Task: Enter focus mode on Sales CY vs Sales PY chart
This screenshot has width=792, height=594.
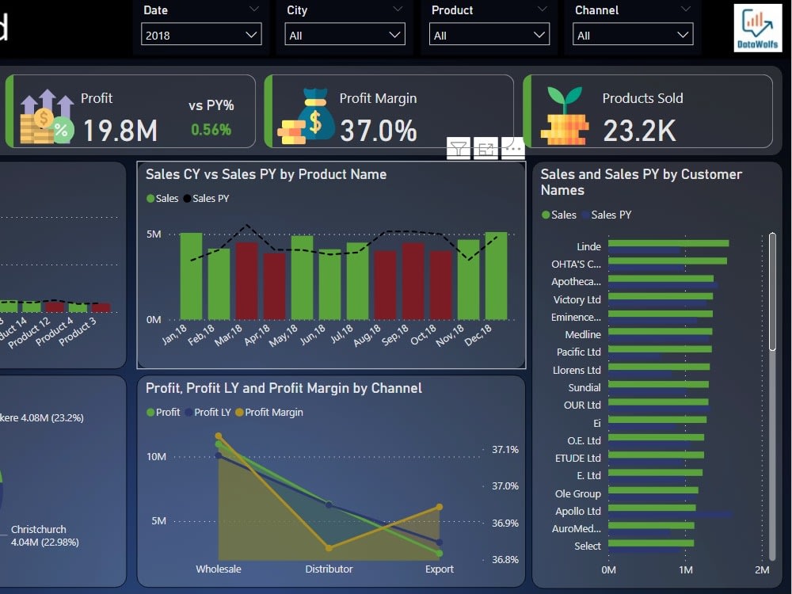Action: pos(485,148)
